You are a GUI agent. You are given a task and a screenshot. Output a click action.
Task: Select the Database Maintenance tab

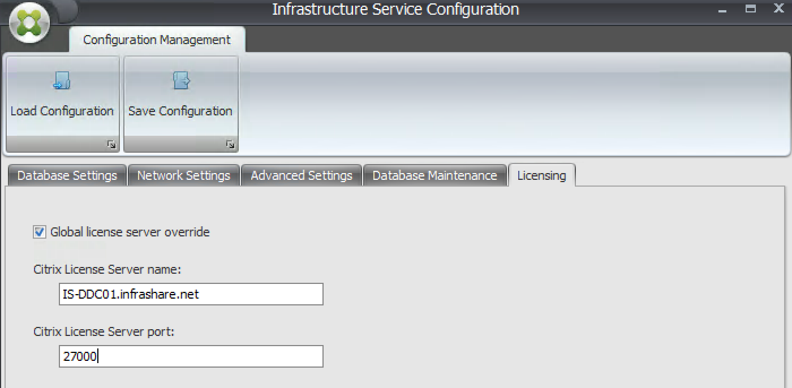point(434,175)
